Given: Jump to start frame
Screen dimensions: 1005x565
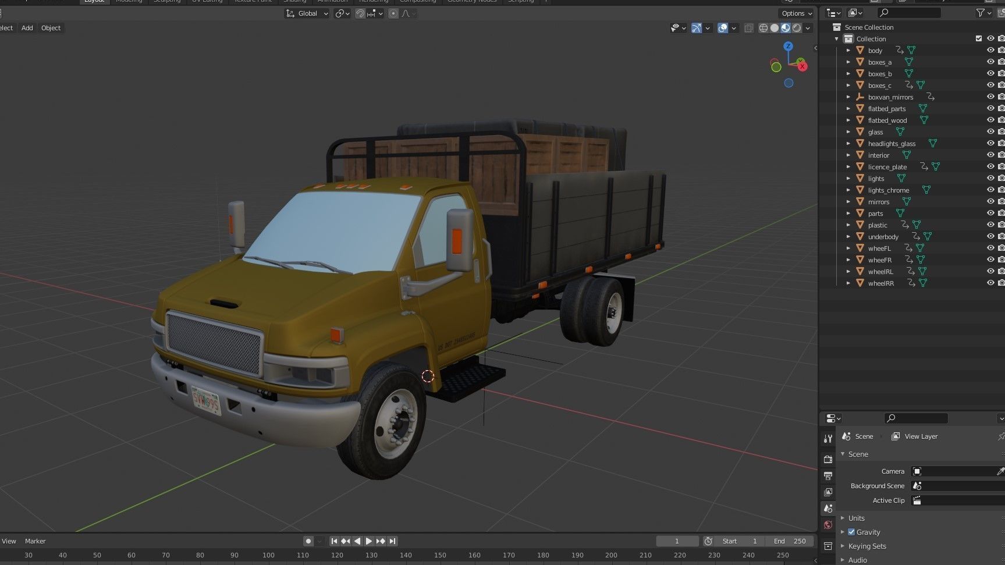Looking at the screenshot, I should click(334, 541).
